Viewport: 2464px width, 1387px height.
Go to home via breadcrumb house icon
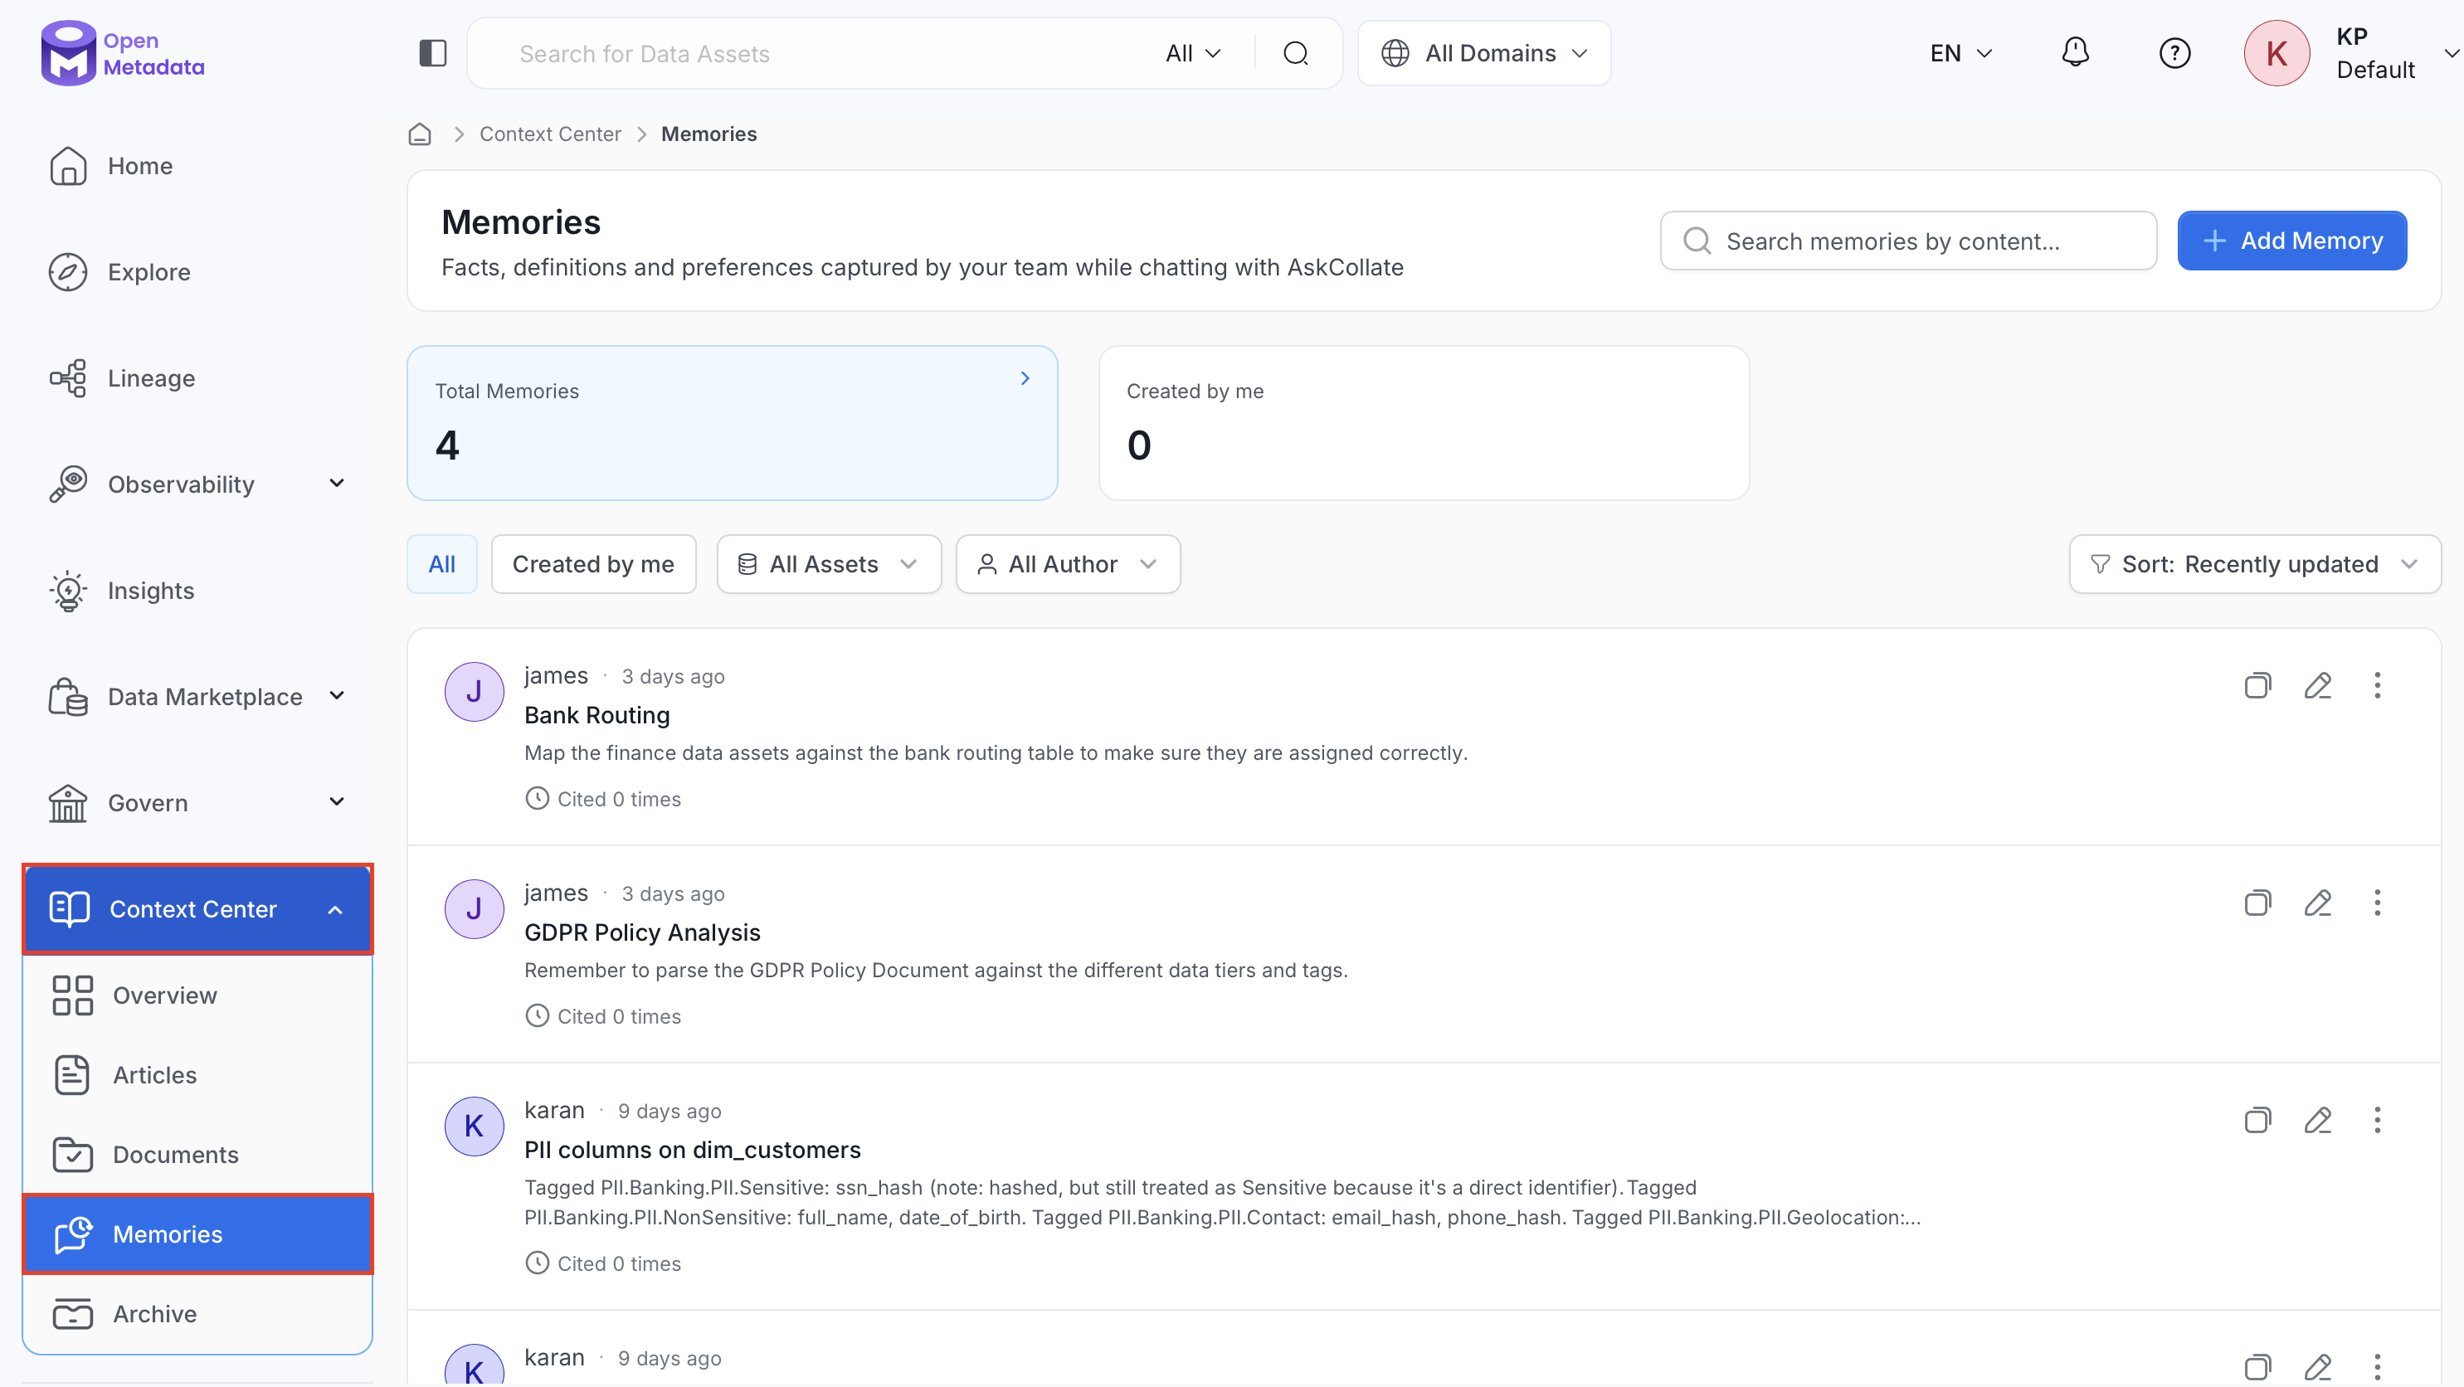point(420,134)
